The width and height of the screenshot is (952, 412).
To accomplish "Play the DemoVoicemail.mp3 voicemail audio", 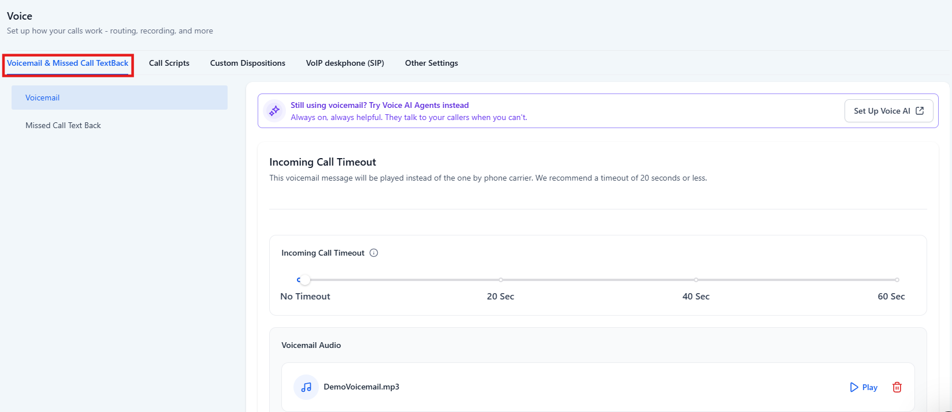I will [x=864, y=387].
